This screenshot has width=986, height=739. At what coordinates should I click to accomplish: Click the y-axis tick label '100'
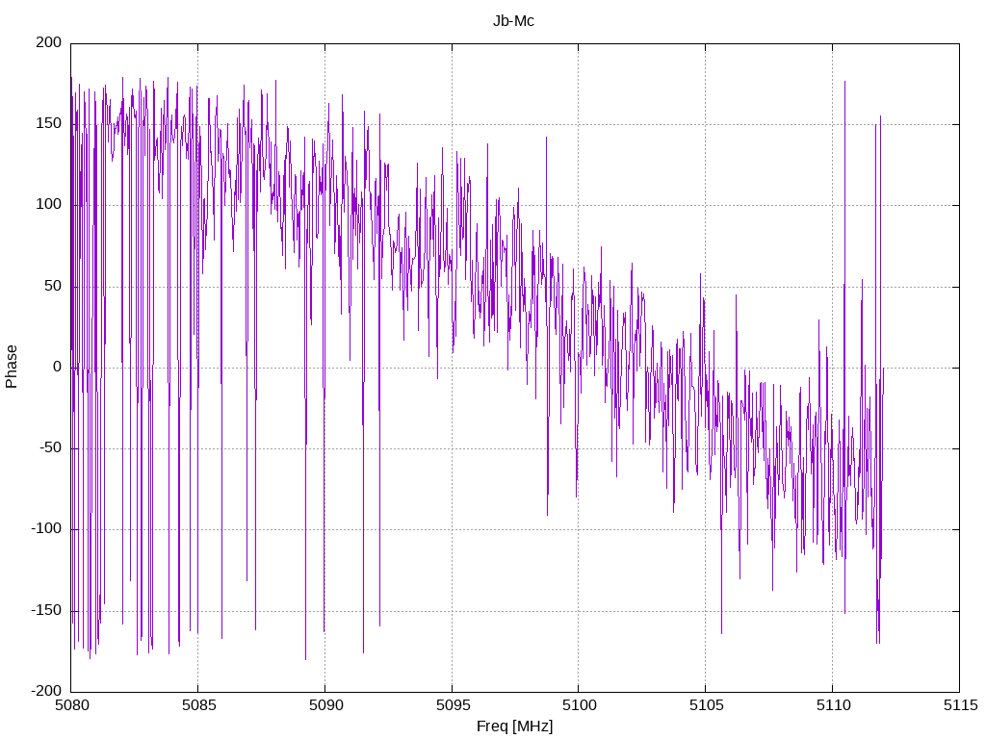[49, 205]
